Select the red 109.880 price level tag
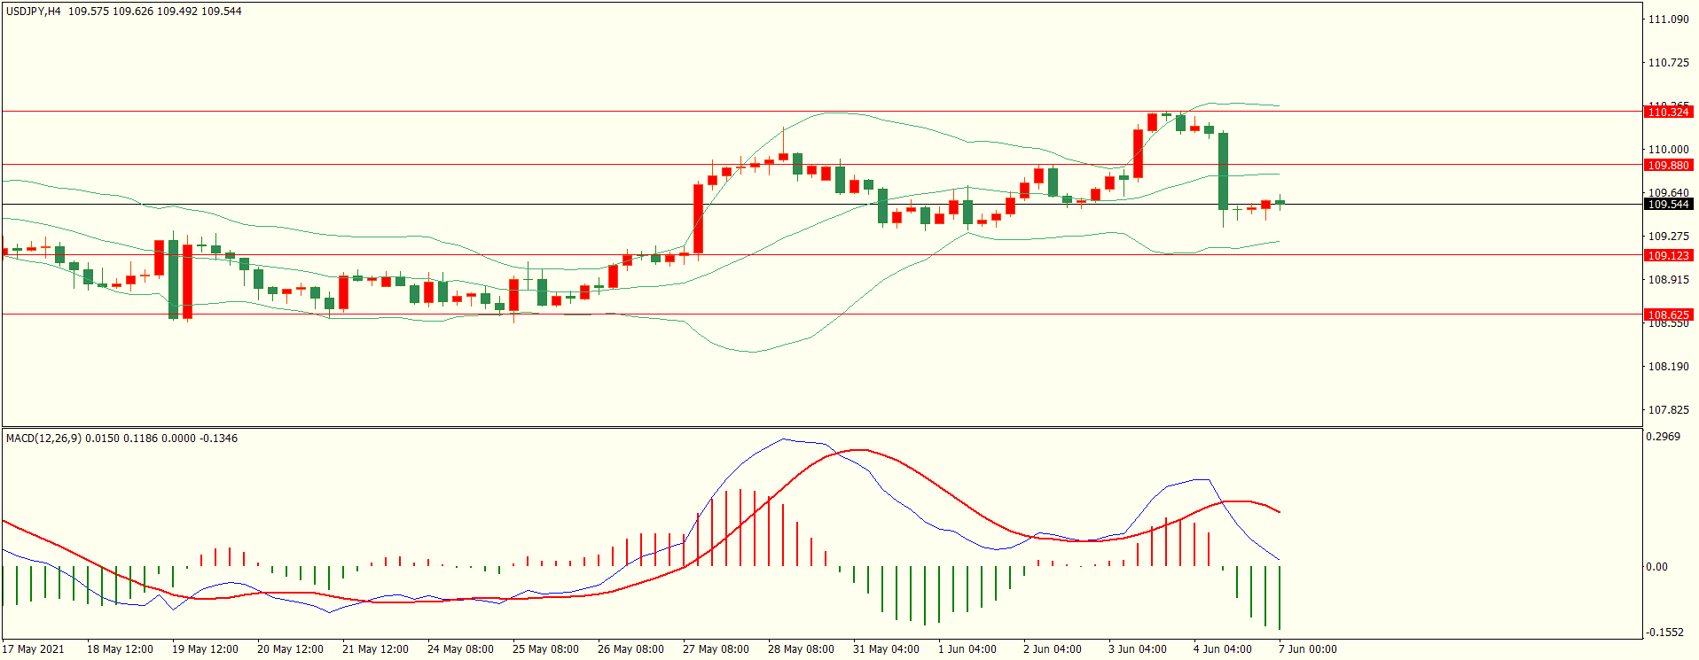 (1668, 165)
